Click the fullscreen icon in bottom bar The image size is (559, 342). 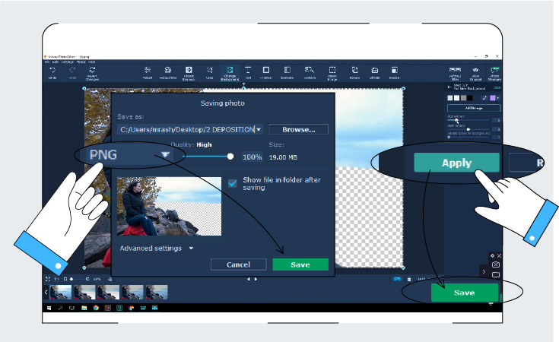[x=47, y=279]
